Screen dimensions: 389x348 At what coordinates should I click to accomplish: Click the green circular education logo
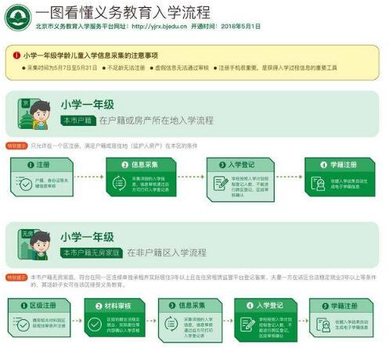pos(18,17)
